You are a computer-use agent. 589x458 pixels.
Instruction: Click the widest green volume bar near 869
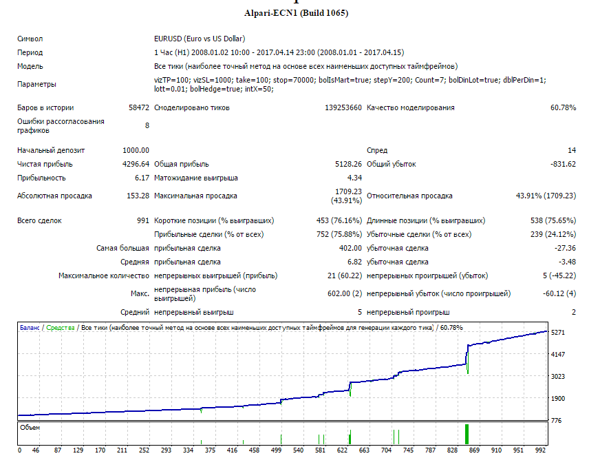click(x=467, y=435)
